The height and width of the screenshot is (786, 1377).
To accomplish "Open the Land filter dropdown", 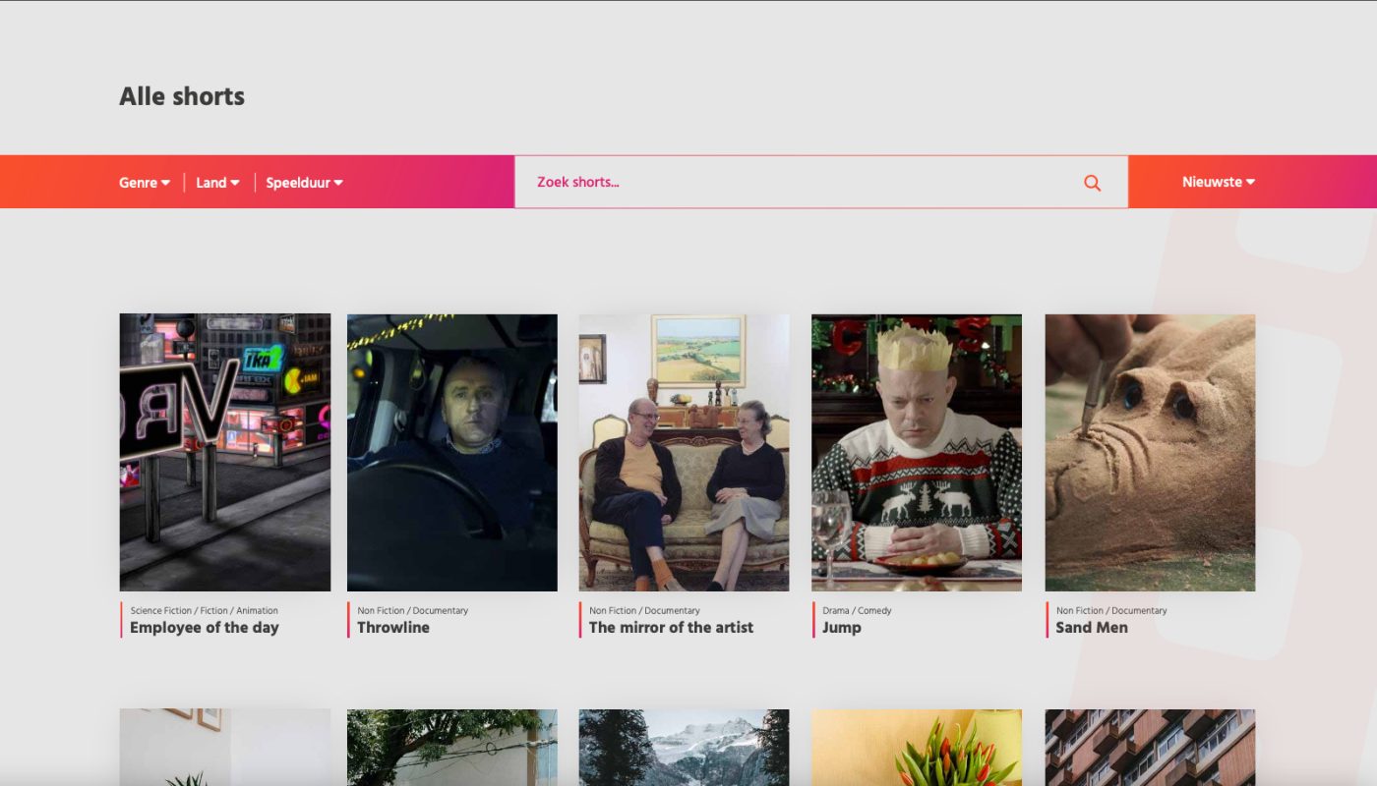I will point(217,183).
